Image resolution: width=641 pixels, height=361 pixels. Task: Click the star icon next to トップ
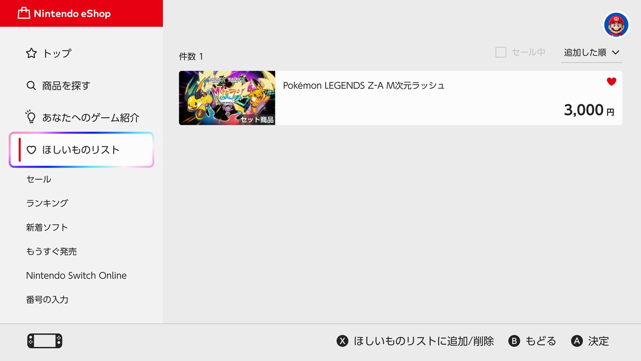coord(31,53)
